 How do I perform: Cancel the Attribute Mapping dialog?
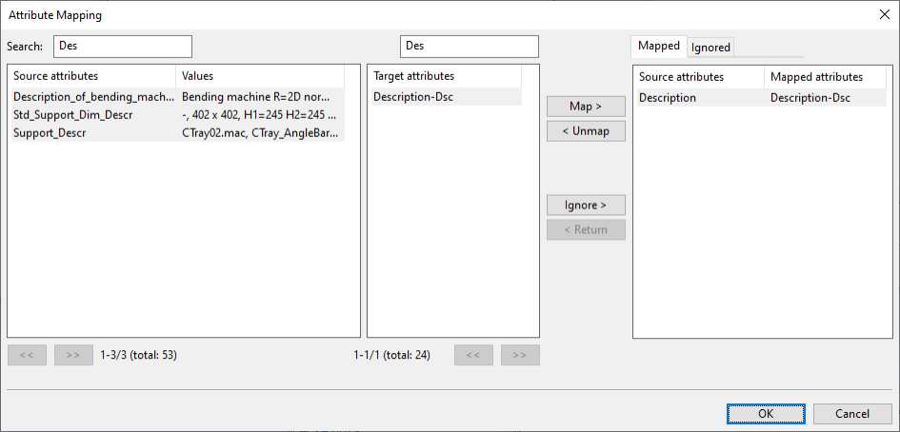[x=851, y=414]
